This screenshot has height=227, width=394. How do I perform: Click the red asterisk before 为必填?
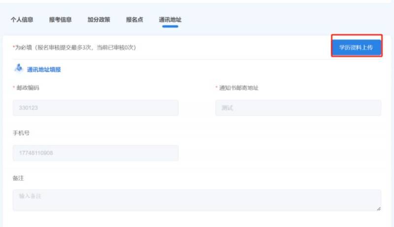click(13, 47)
